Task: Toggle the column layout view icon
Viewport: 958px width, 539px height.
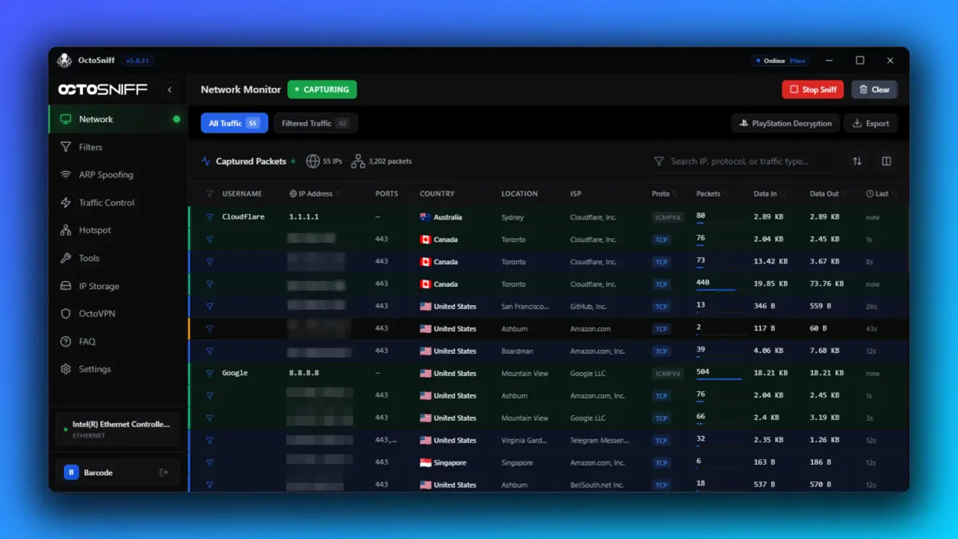Action: 886,161
